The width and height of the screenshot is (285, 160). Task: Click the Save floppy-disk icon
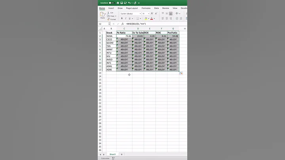tap(122, 3)
